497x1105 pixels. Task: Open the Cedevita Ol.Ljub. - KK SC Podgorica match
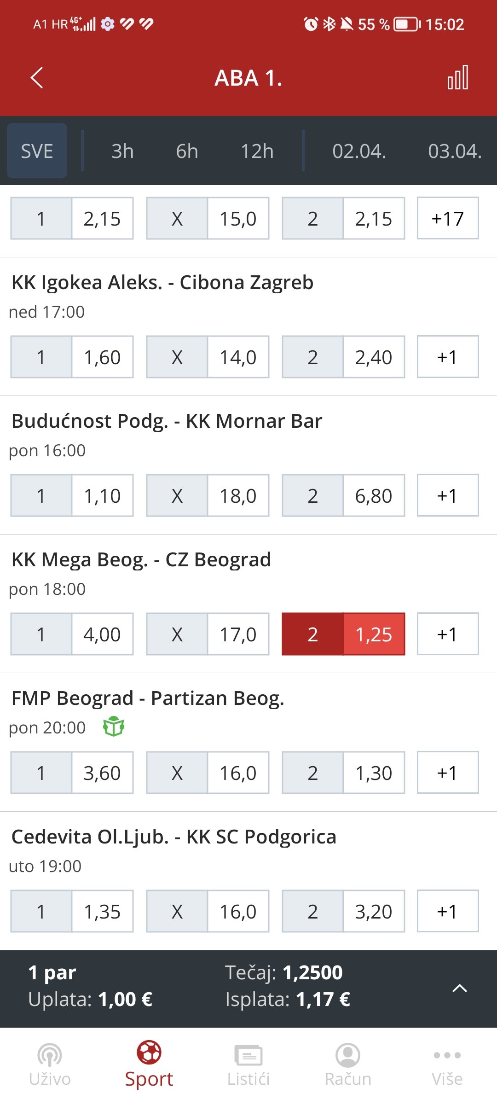coord(174,837)
